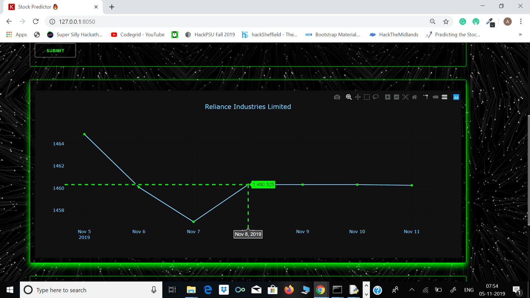The height and width of the screenshot is (298, 530).
Task: Reload the current page
Action: point(36,21)
